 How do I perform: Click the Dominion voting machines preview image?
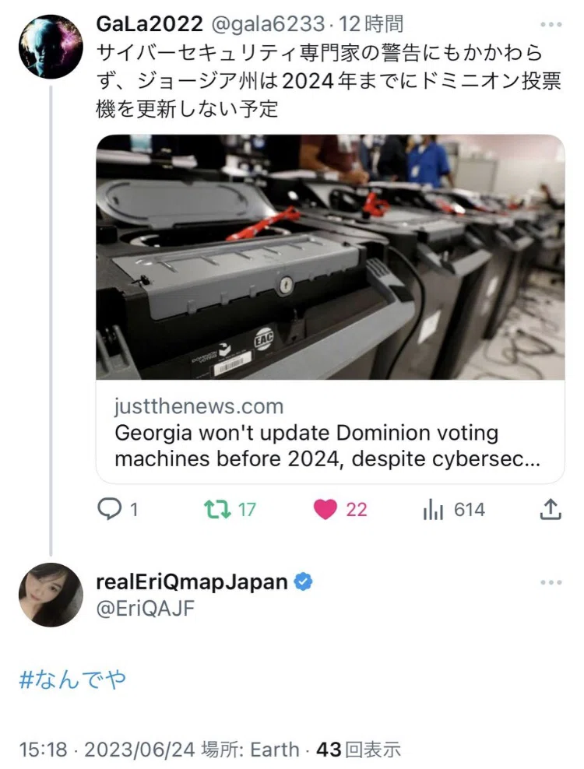click(330, 257)
